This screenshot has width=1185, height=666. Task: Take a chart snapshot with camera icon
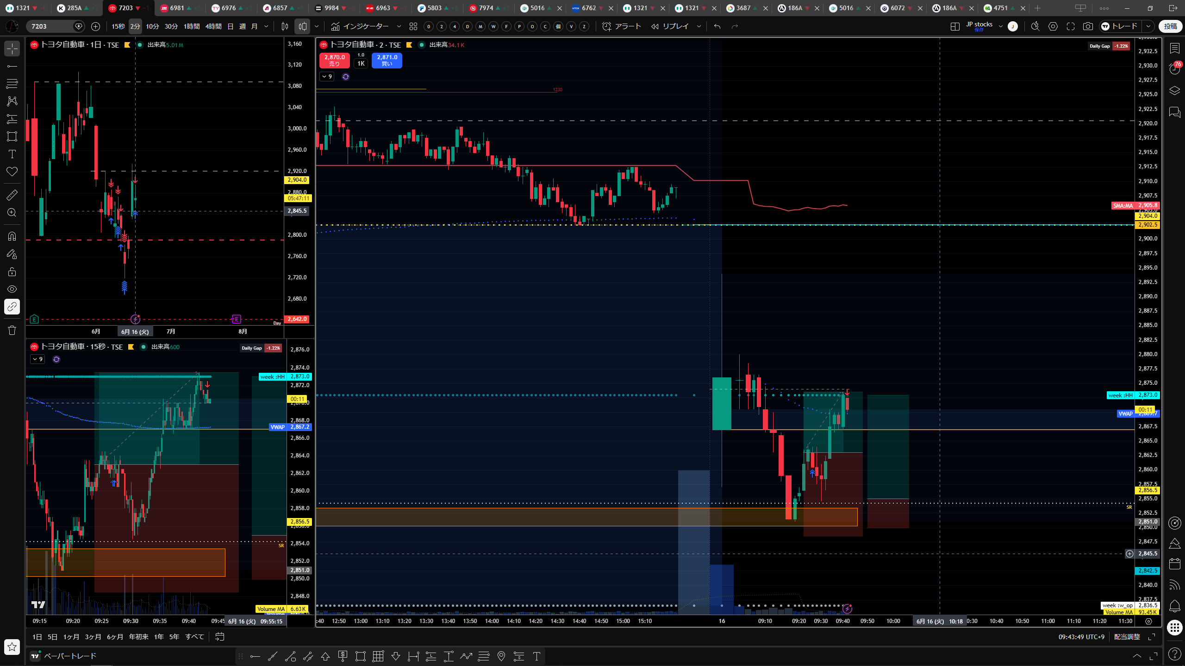pos(1088,26)
